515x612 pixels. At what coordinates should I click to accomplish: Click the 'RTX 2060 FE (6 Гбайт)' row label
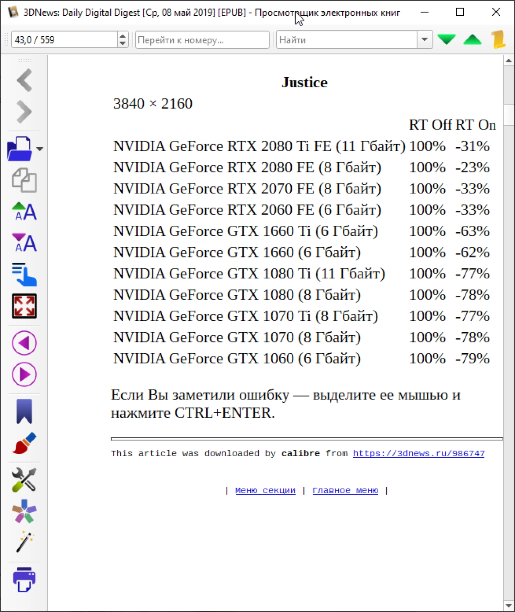pyautogui.click(x=247, y=210)
